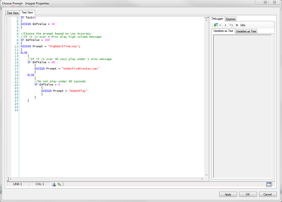282x202 pixels.
Task: Click the comment "//Do not play under 90 seconds"
Action: (x=60, y=81)
